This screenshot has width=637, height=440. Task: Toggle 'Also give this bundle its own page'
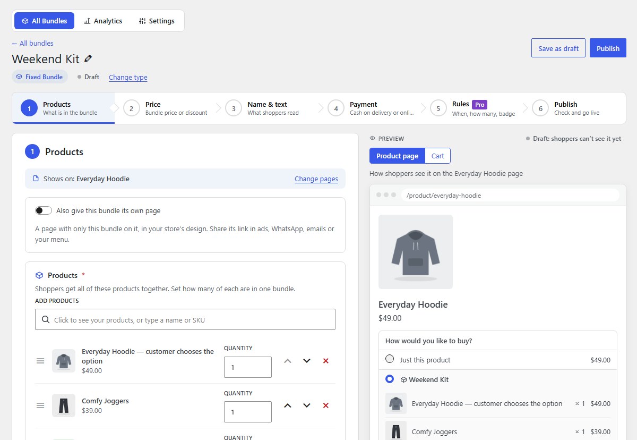[44, 210]
